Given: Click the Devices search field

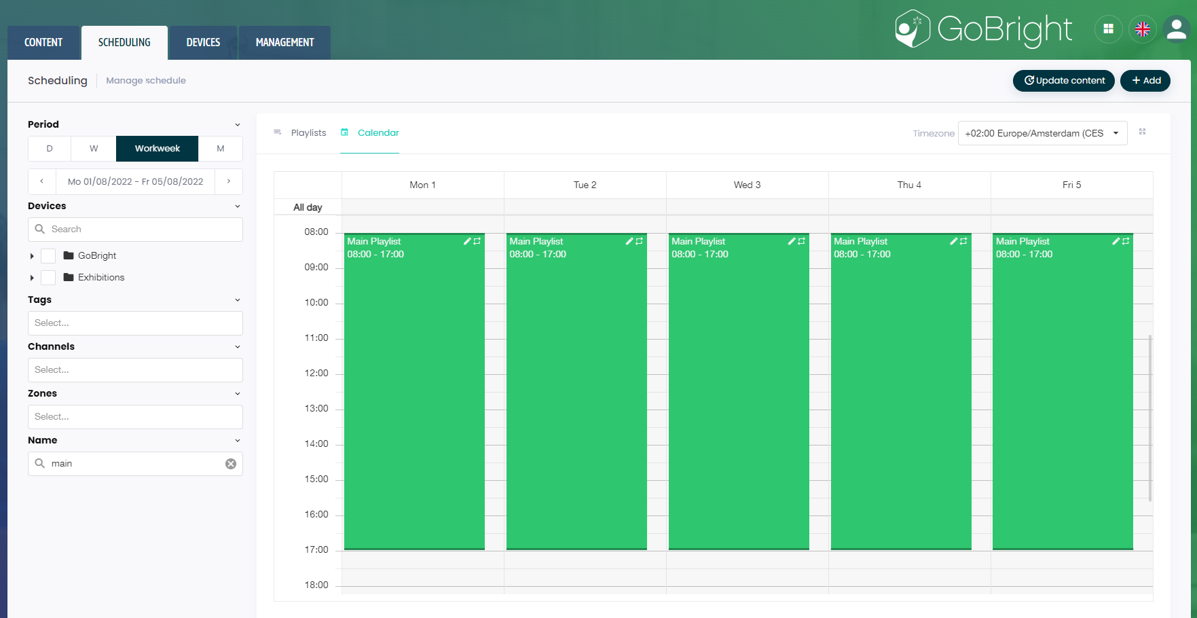Looking at the screenshot, I should (135, 230).
